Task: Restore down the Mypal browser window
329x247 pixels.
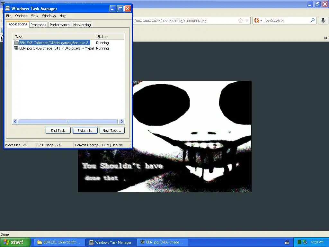Action: pyautogui.click(x=317, y=4)
